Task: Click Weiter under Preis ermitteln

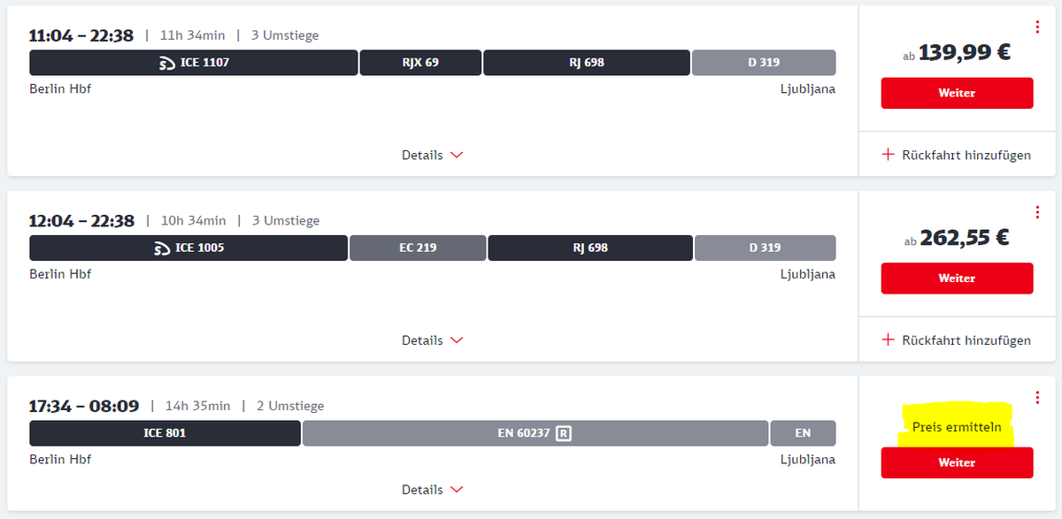Action: [x=957, y=462]
